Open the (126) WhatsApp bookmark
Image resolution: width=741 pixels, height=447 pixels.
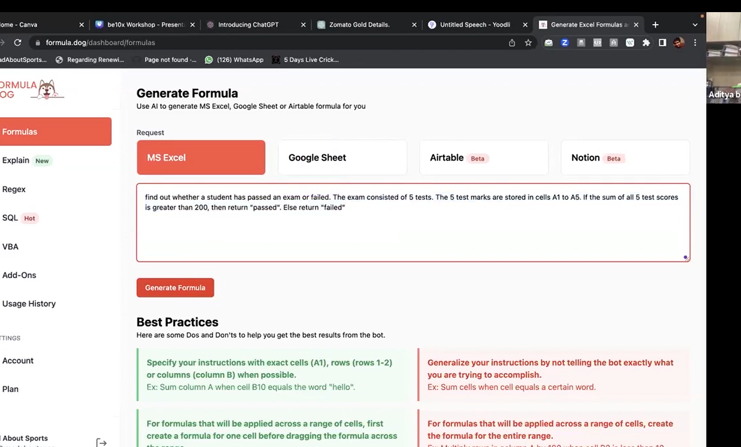pyautogui.click(x=234, y=60)
